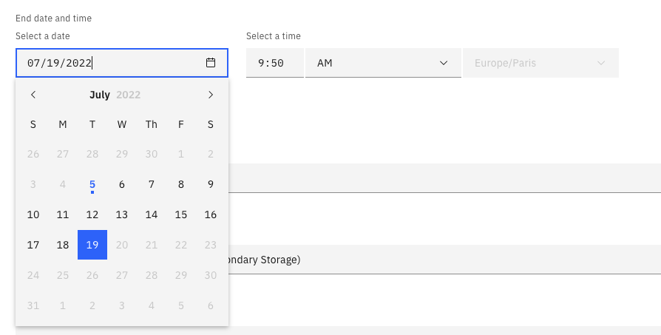Advance to next month in calendar

211,95
